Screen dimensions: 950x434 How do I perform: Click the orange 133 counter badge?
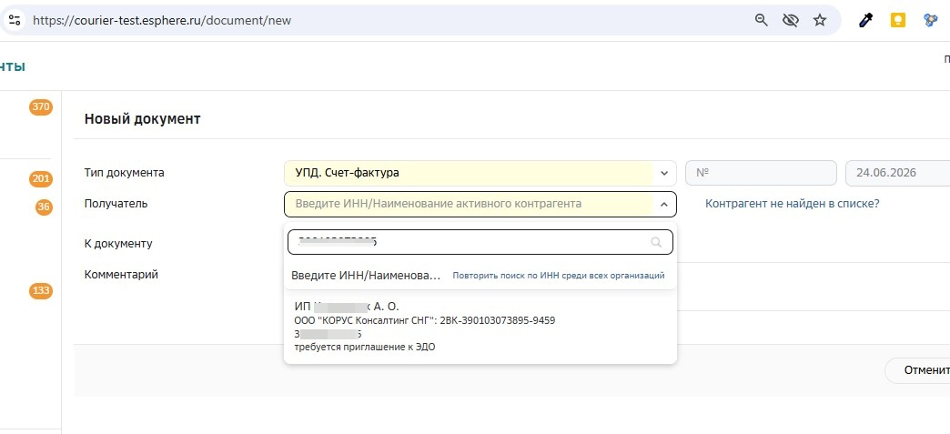tap(41, 291)
